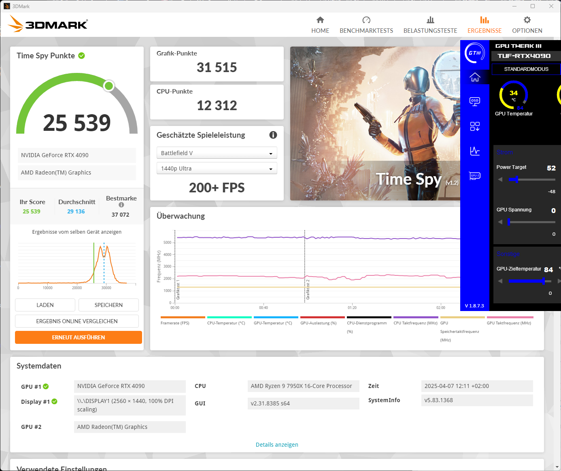Click the SPEICHERN button
Image resolution: width=561 pixels, height=471 pixels.
click(x=108, y=305)
